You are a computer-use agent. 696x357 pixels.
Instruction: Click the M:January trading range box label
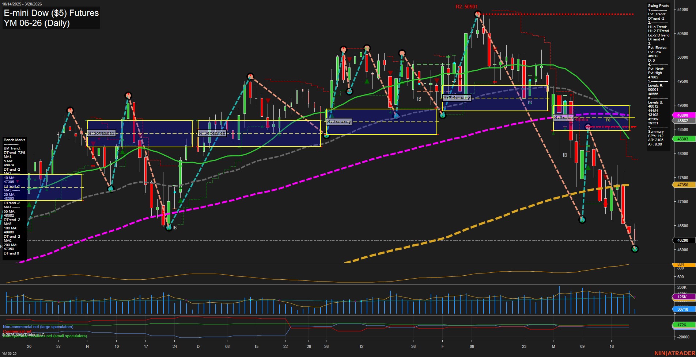point(339,121)
